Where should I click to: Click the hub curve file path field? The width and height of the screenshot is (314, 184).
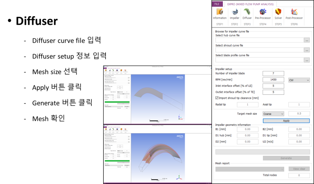pos(259,40)
